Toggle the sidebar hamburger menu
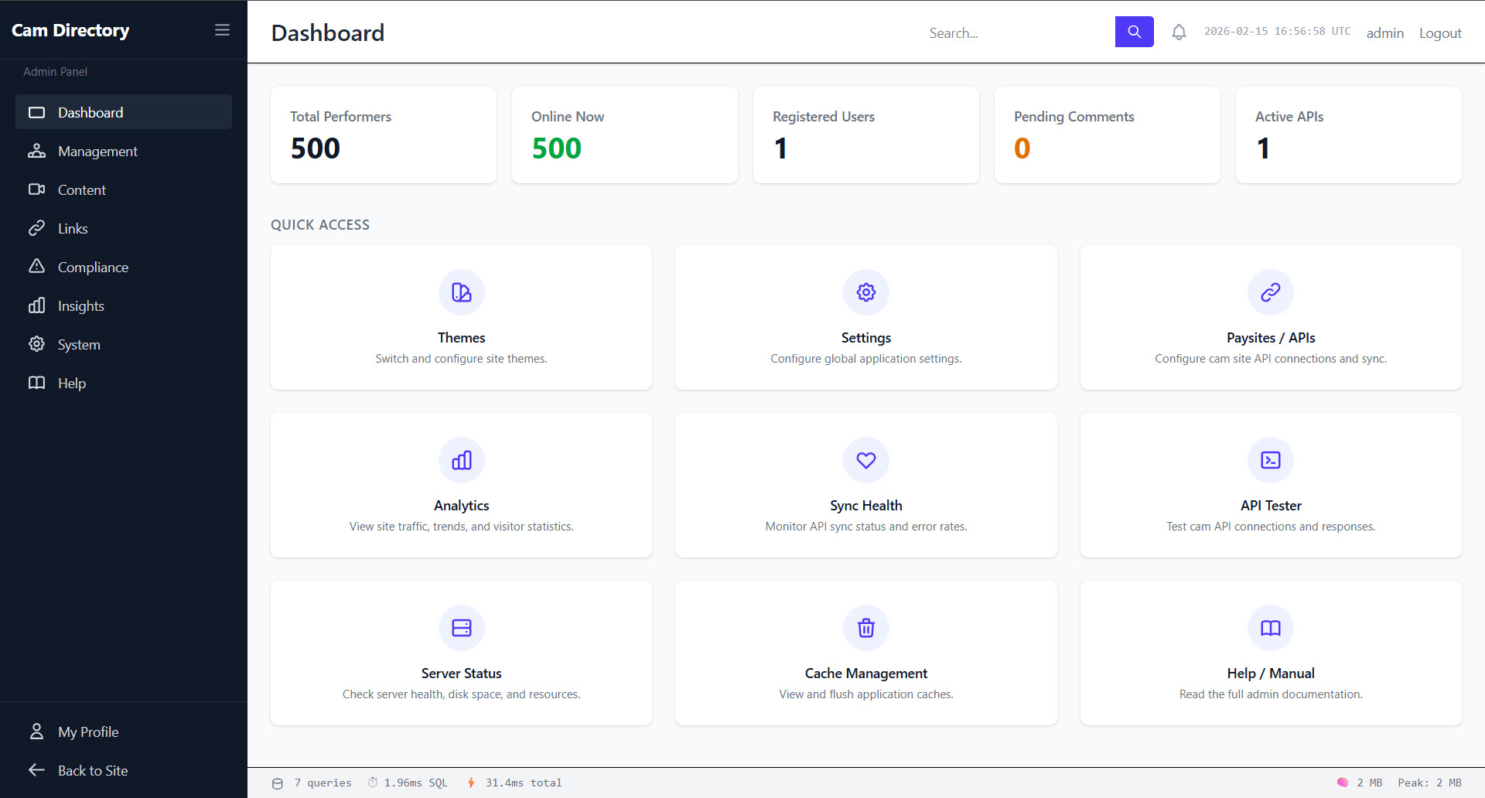The width and height of the screenshot is (1485, 798). pyautogui.click(x=222, y=30)
